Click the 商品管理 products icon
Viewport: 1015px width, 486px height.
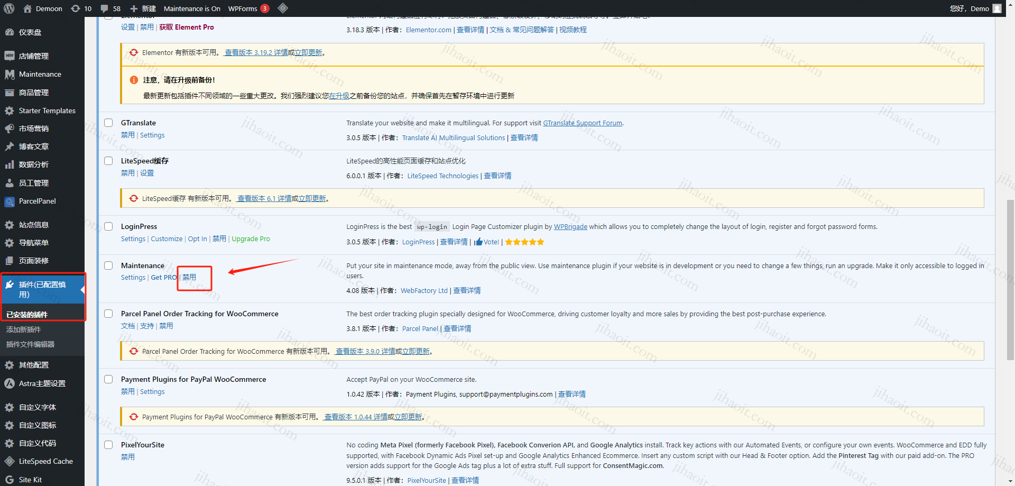(x=10, y=93)
